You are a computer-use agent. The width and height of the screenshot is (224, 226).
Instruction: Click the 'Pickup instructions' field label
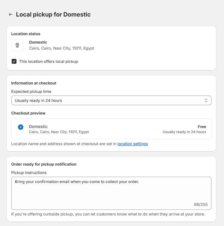[x=29, y=173]
